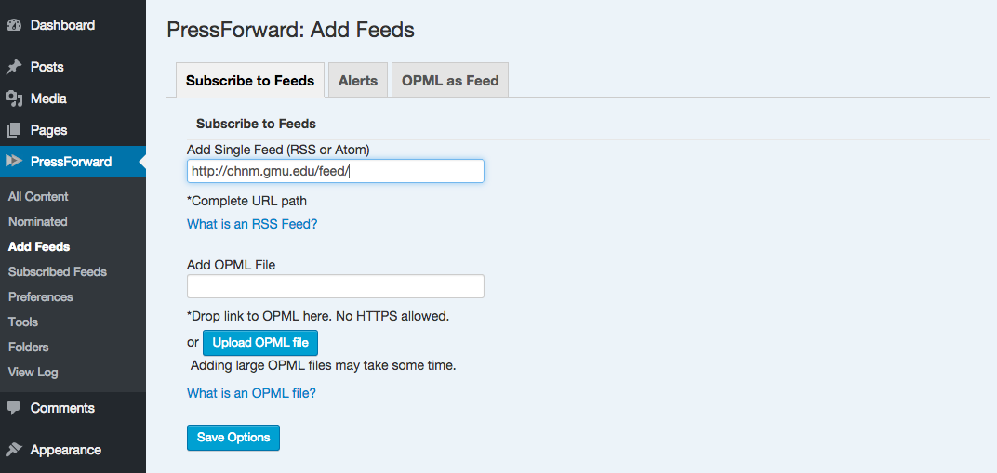The height and width of the screenshot is (473, 997).
Task: Open the View Log submenu item
Action: pyautogui.click(x=33, y=372)
